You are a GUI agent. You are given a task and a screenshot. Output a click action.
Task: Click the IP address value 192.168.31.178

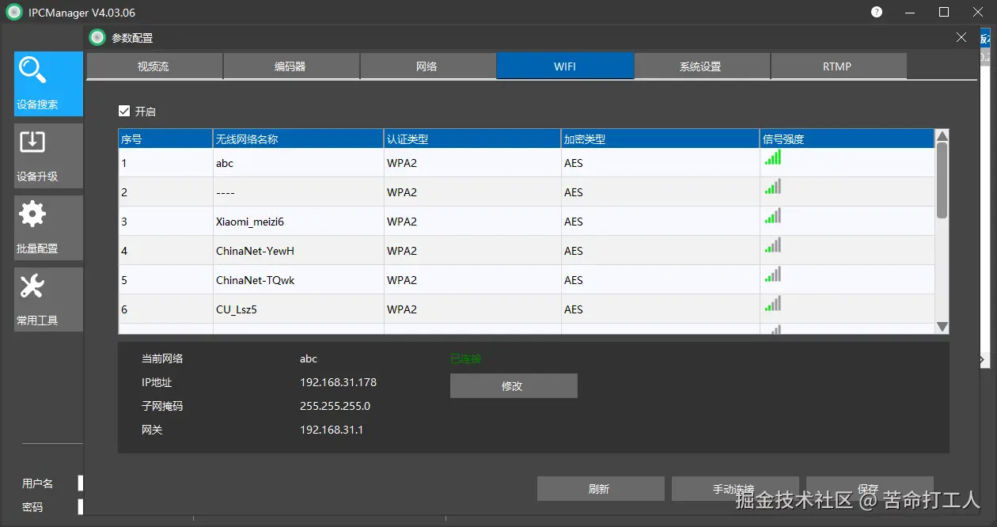click(x=338, y=382)
